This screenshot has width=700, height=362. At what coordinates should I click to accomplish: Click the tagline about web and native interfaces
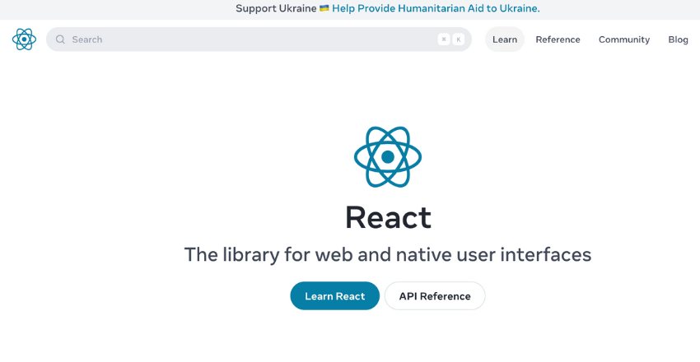(x=388, y=254)
